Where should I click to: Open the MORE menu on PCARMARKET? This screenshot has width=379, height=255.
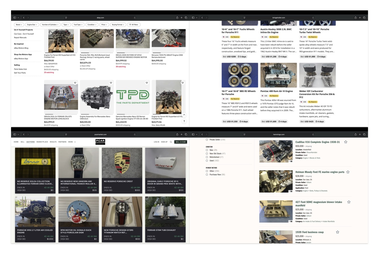(x=72, y=142)
